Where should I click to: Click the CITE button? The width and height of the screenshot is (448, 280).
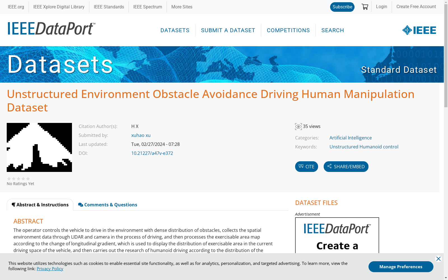point(307,167)
